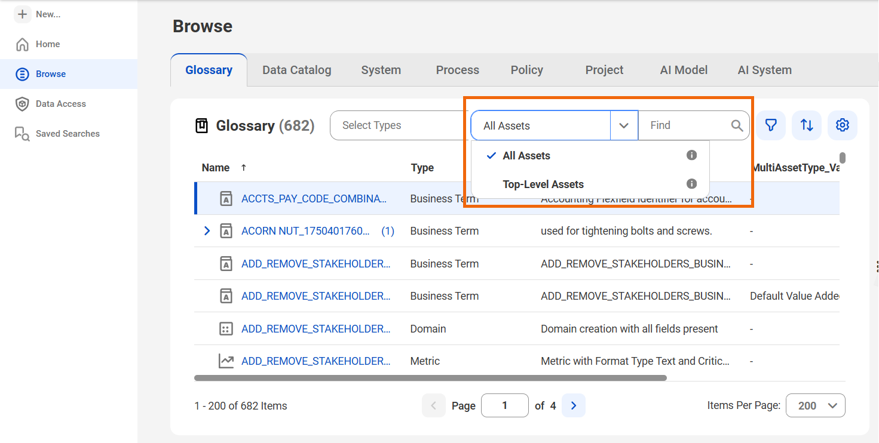Click "Metric with Format Type Text" description

(635, 361)
